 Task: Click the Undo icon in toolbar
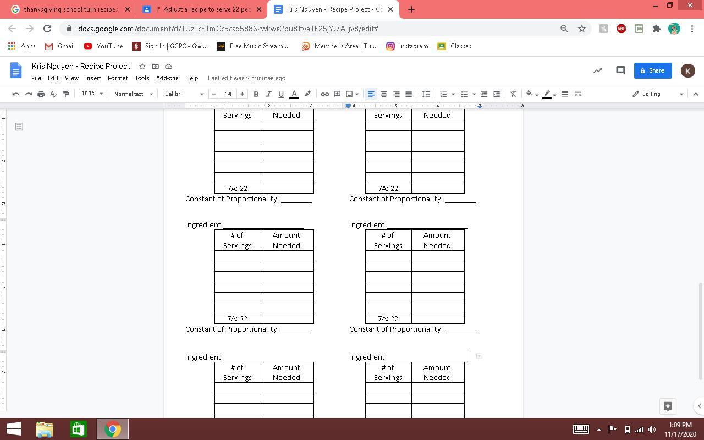click(16, 94)
